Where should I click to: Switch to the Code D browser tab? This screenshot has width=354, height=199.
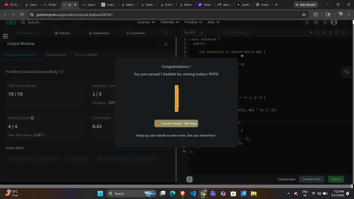click(x=108, y=5)
